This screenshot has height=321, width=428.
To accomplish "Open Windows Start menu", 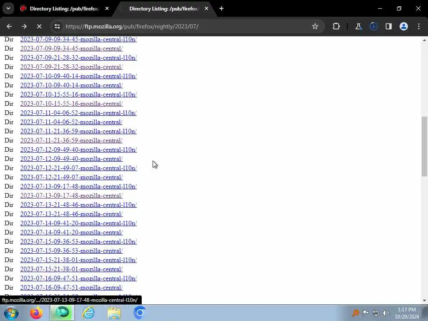I will (x=11, y=313).
